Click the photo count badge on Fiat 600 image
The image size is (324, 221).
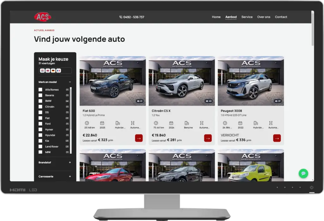[x=140, y=101]
